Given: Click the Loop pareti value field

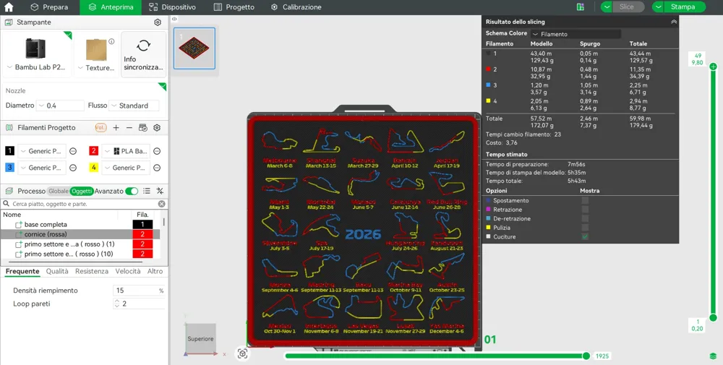Looking at the screenshot, I should [x=139, y=304].
